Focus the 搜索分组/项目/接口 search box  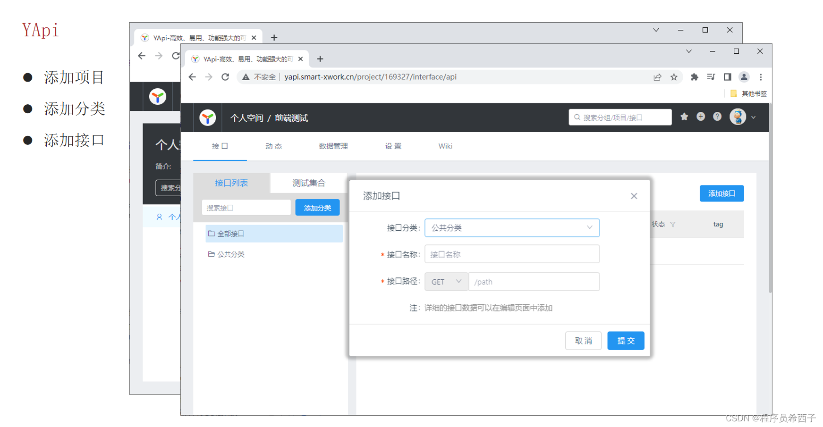620,117
